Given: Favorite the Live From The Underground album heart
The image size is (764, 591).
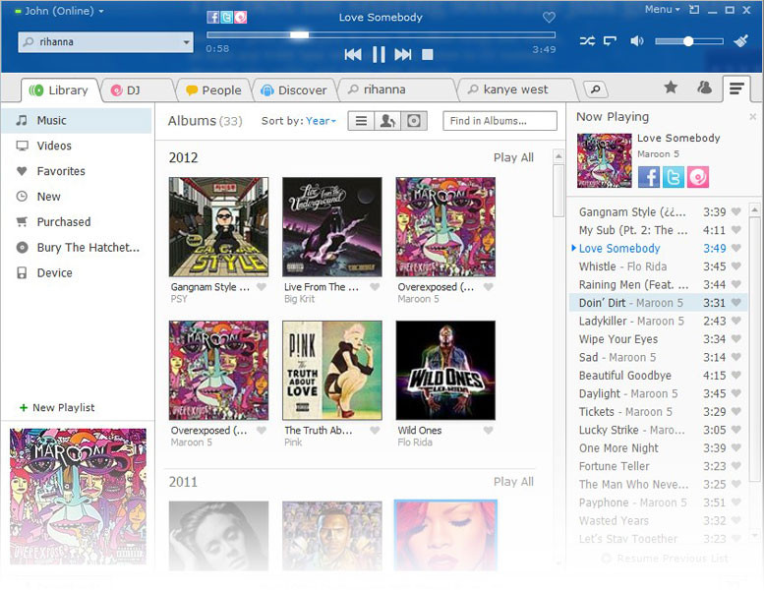Looking at the screenshot, I should (375, 287).
